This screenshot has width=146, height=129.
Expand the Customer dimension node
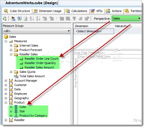pos(6,85)
